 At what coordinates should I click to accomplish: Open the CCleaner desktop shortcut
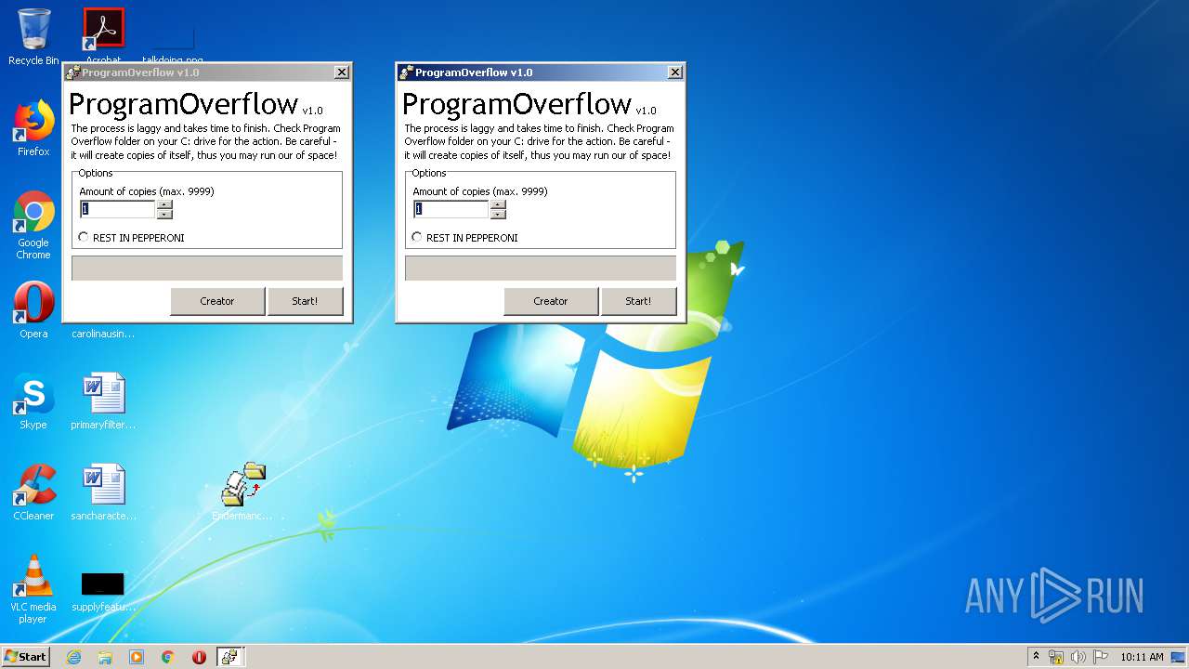click(x=33, y=492)
